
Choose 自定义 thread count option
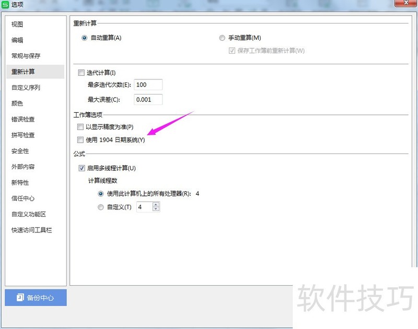tap(100, 207)
